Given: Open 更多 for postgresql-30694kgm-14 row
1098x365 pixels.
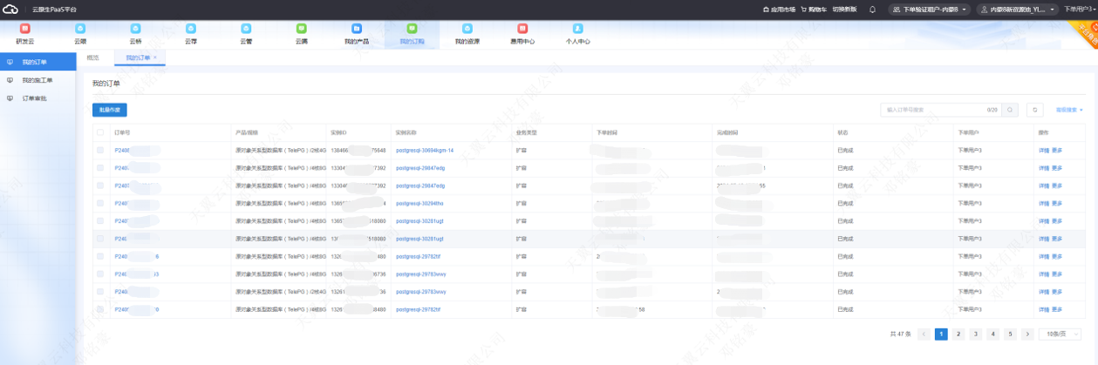Looking at the screenshot, I should (x=1057, y=150).
